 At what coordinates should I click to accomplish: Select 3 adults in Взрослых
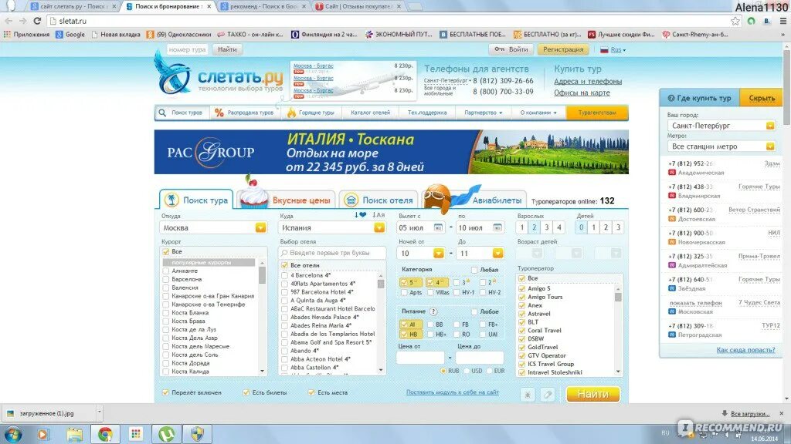[546, 227]
